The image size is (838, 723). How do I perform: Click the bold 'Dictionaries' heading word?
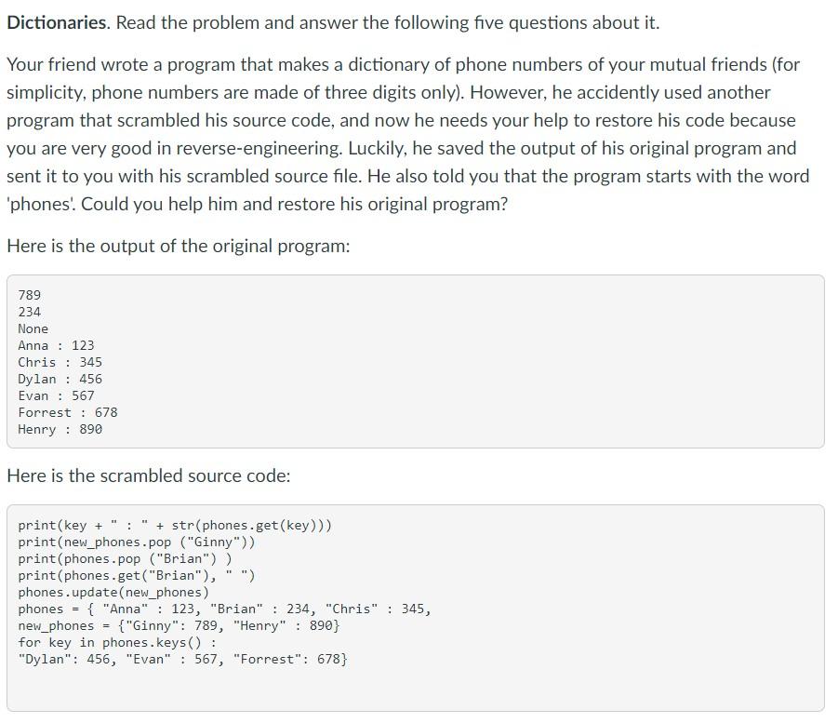point(57,22)
